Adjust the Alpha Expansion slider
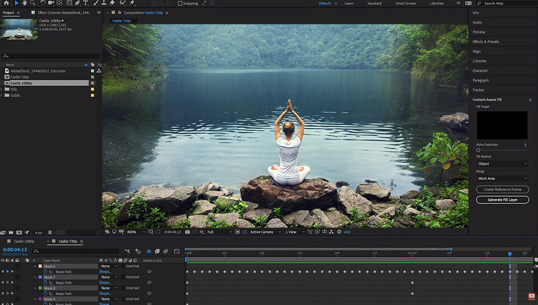Image resolution: width=538 pixels, height=305 pixels. point(478,150)
